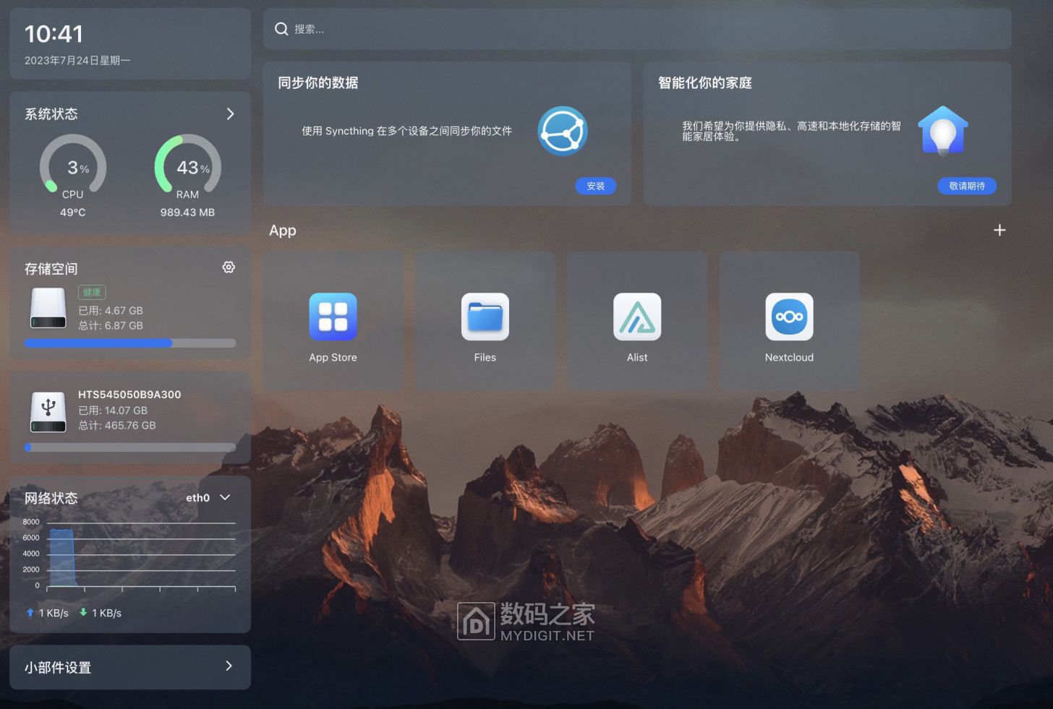
Task: Click the RAM usage gauge
Action: 187,167
